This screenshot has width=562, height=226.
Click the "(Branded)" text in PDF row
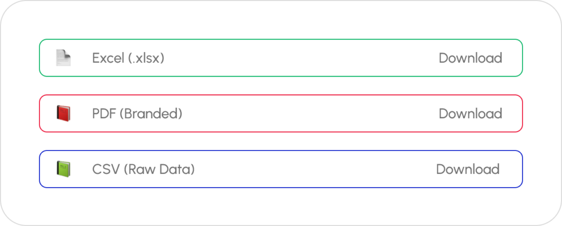coord(150,114)
